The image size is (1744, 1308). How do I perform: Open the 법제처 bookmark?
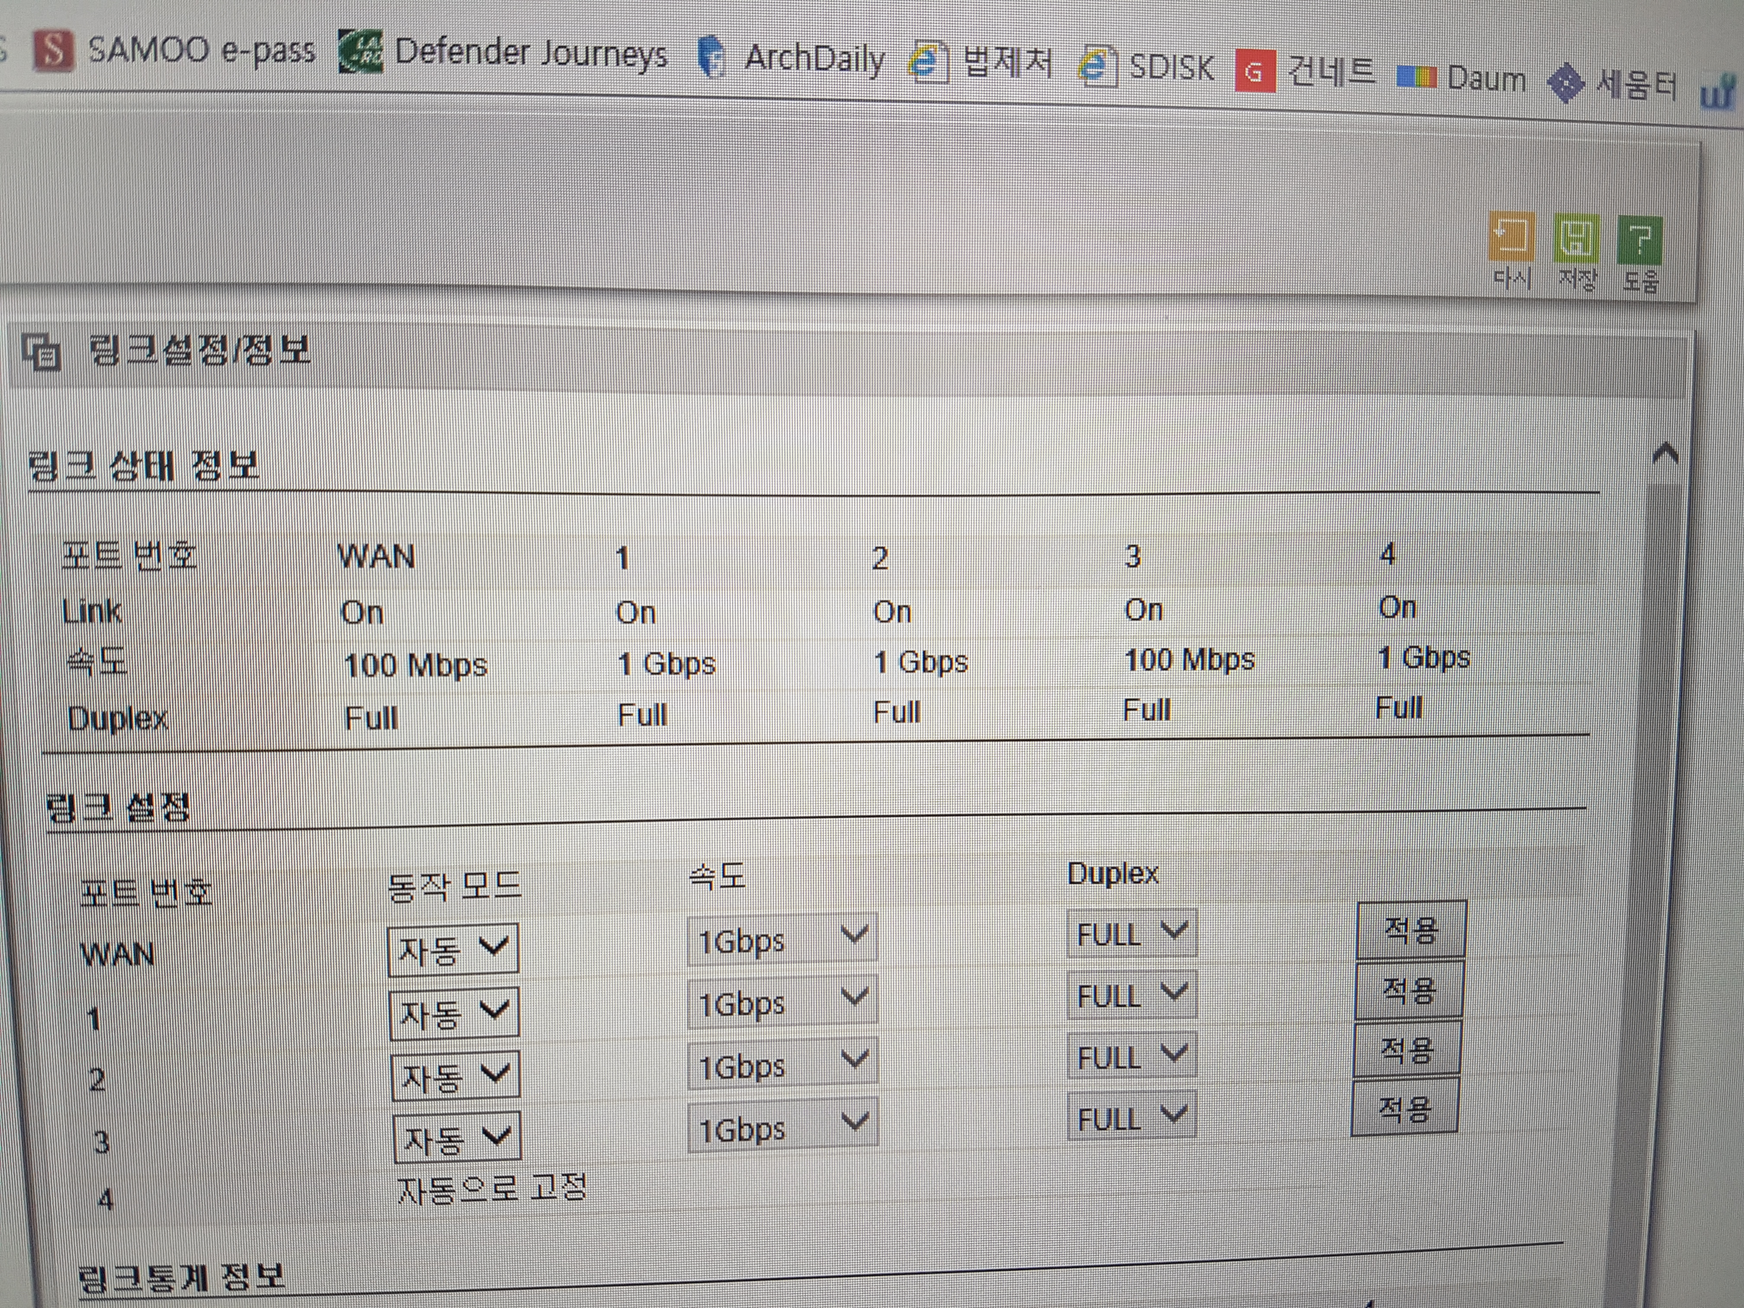[x=981, y=61]
